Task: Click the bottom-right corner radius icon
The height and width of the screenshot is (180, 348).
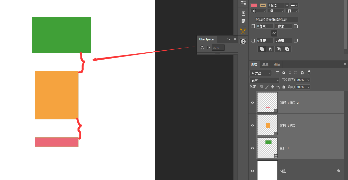Action: click(296, 41)
